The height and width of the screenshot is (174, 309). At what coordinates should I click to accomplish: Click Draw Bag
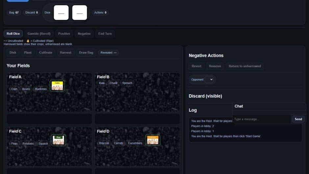[86, 53]
